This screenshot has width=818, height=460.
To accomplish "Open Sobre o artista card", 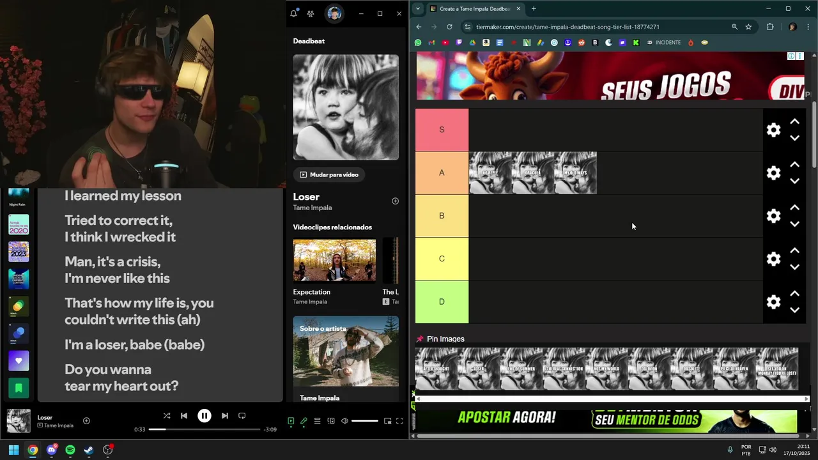I will pyautogui.click(x=346, y=351).
